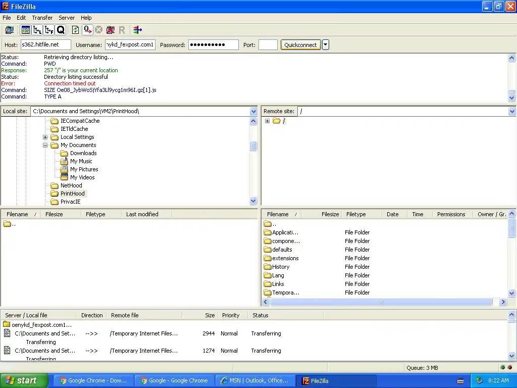
Task: Click the Quickconnect button
Action: tap(300, 45)
